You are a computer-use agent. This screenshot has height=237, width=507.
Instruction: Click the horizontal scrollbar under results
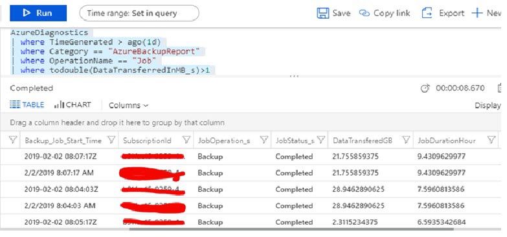[x=291, y=229]
